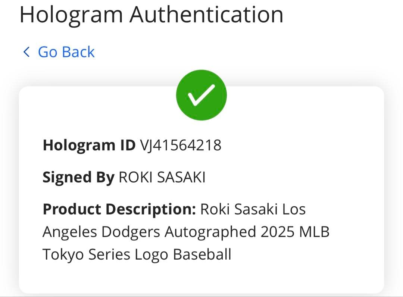Select the word Authentication in the heading
The height and width of the screenshot is (297, 403).
(x=206, y=15)
